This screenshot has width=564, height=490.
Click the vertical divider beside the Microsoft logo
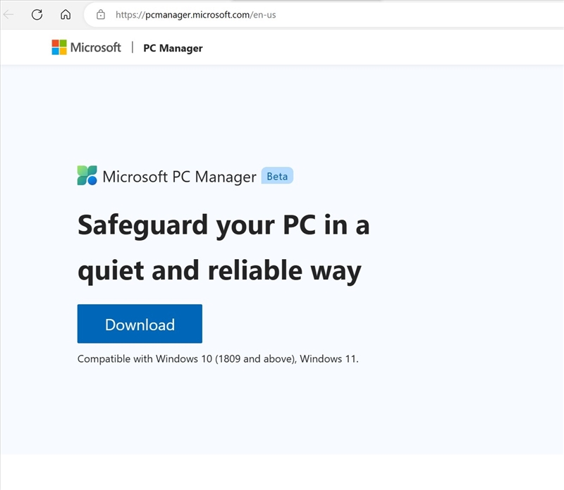pyautogui.click(x=132, y=47)
